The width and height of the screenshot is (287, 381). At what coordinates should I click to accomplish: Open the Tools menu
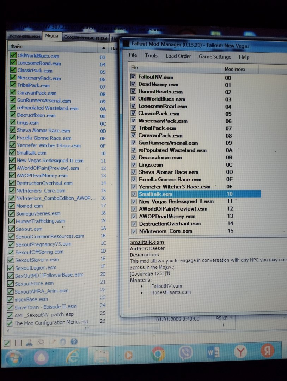pos(151,55)
